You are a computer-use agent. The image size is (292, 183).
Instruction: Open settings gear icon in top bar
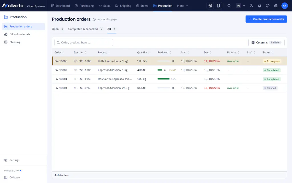coord(276,6)
